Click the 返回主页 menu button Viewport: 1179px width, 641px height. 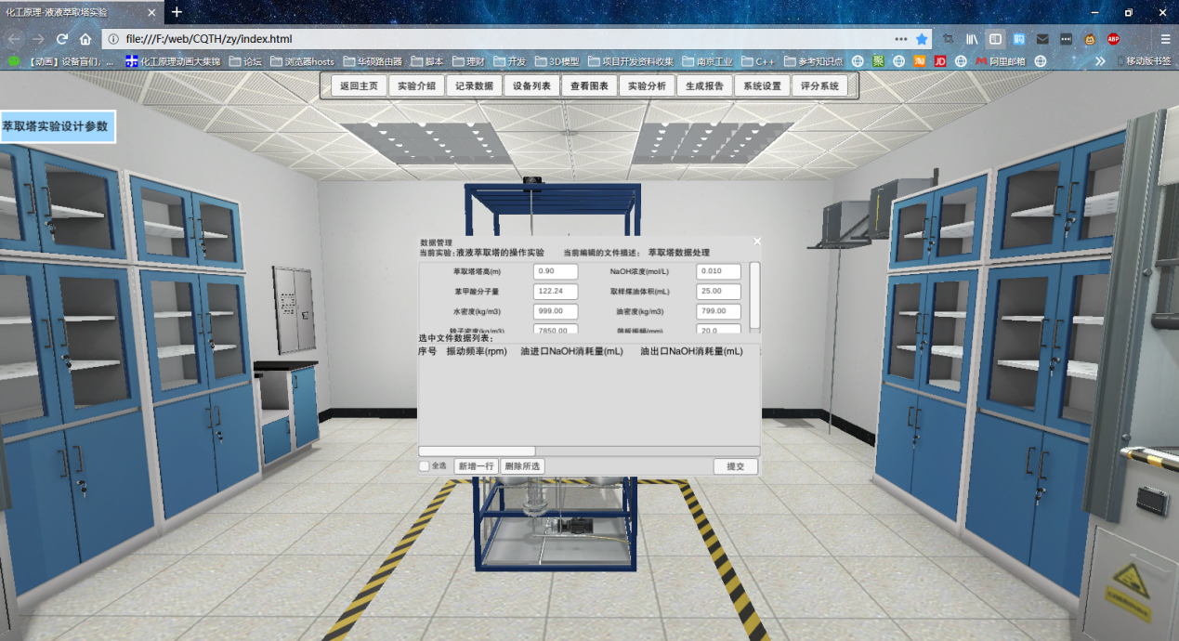[359, 85]
